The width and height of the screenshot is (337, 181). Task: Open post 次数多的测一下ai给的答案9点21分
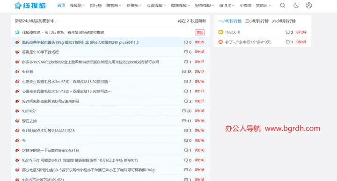[x=50, y=150]
